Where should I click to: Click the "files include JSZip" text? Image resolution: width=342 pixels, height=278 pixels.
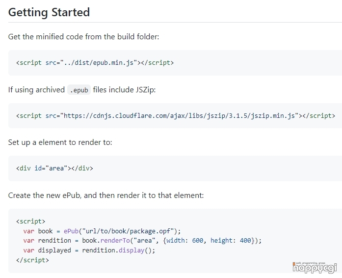pyautogui.click(x=124, y=90)
